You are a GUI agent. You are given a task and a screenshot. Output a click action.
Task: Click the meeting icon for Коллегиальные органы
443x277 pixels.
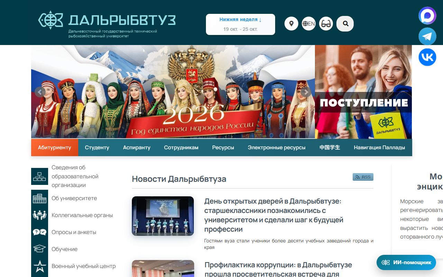39,215
